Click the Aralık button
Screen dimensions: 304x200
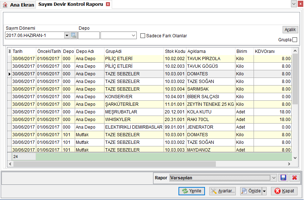click(x=290, y=30)
